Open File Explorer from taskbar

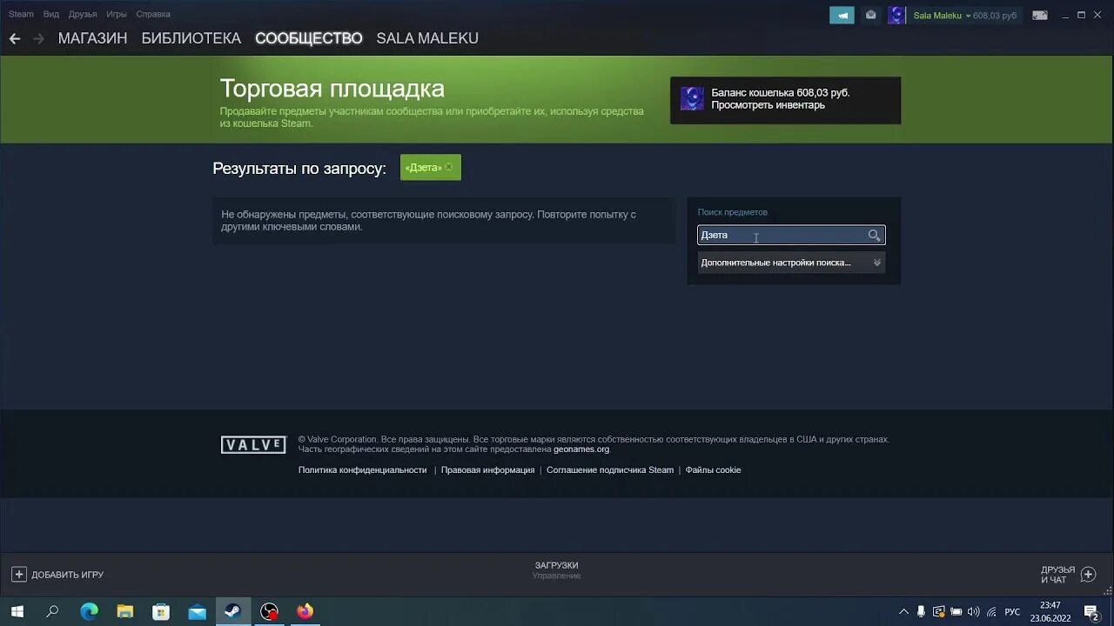[124, 611]
